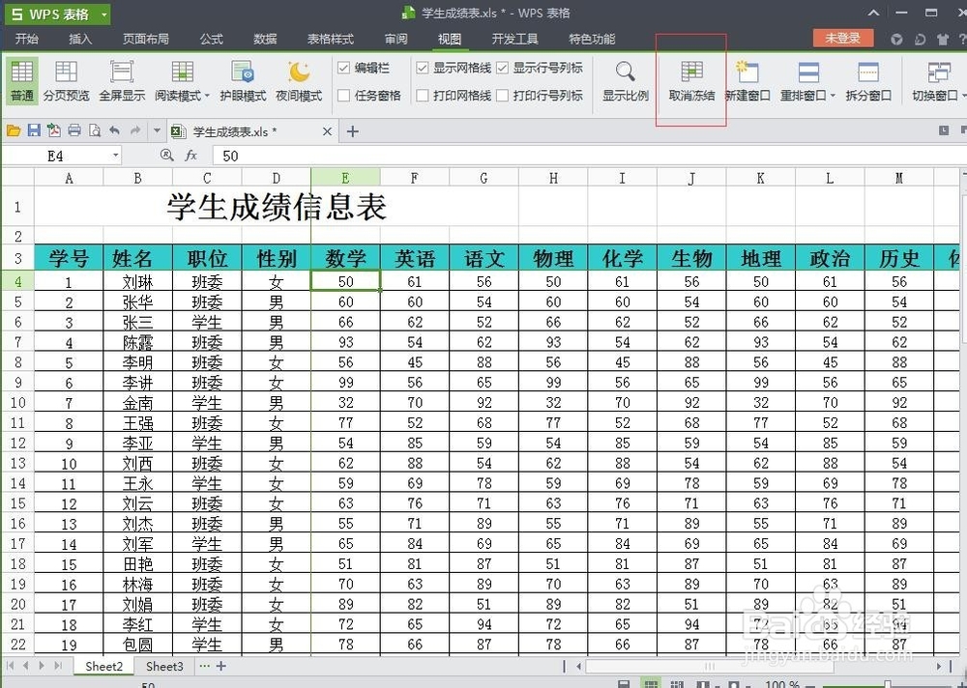This screenshot has height=688, width=967.
Task: Switch to the Sheet3 tab
Action: point(164,666)
